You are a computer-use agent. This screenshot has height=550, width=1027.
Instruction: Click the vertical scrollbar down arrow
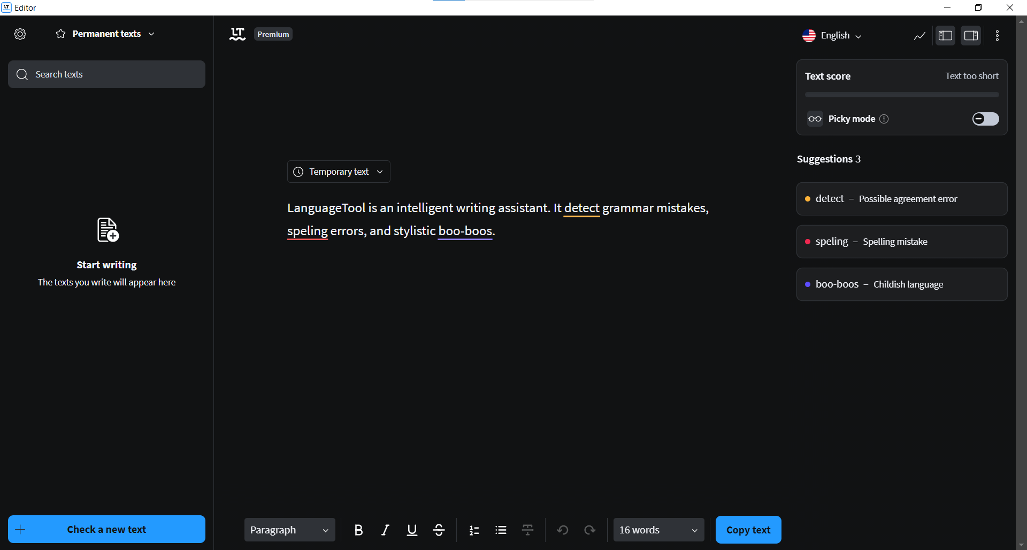[x=1021, y=545]
